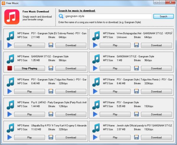Click the magnifying glass search icon
Screen dimensions: 177x145
[x=61, y=16]
